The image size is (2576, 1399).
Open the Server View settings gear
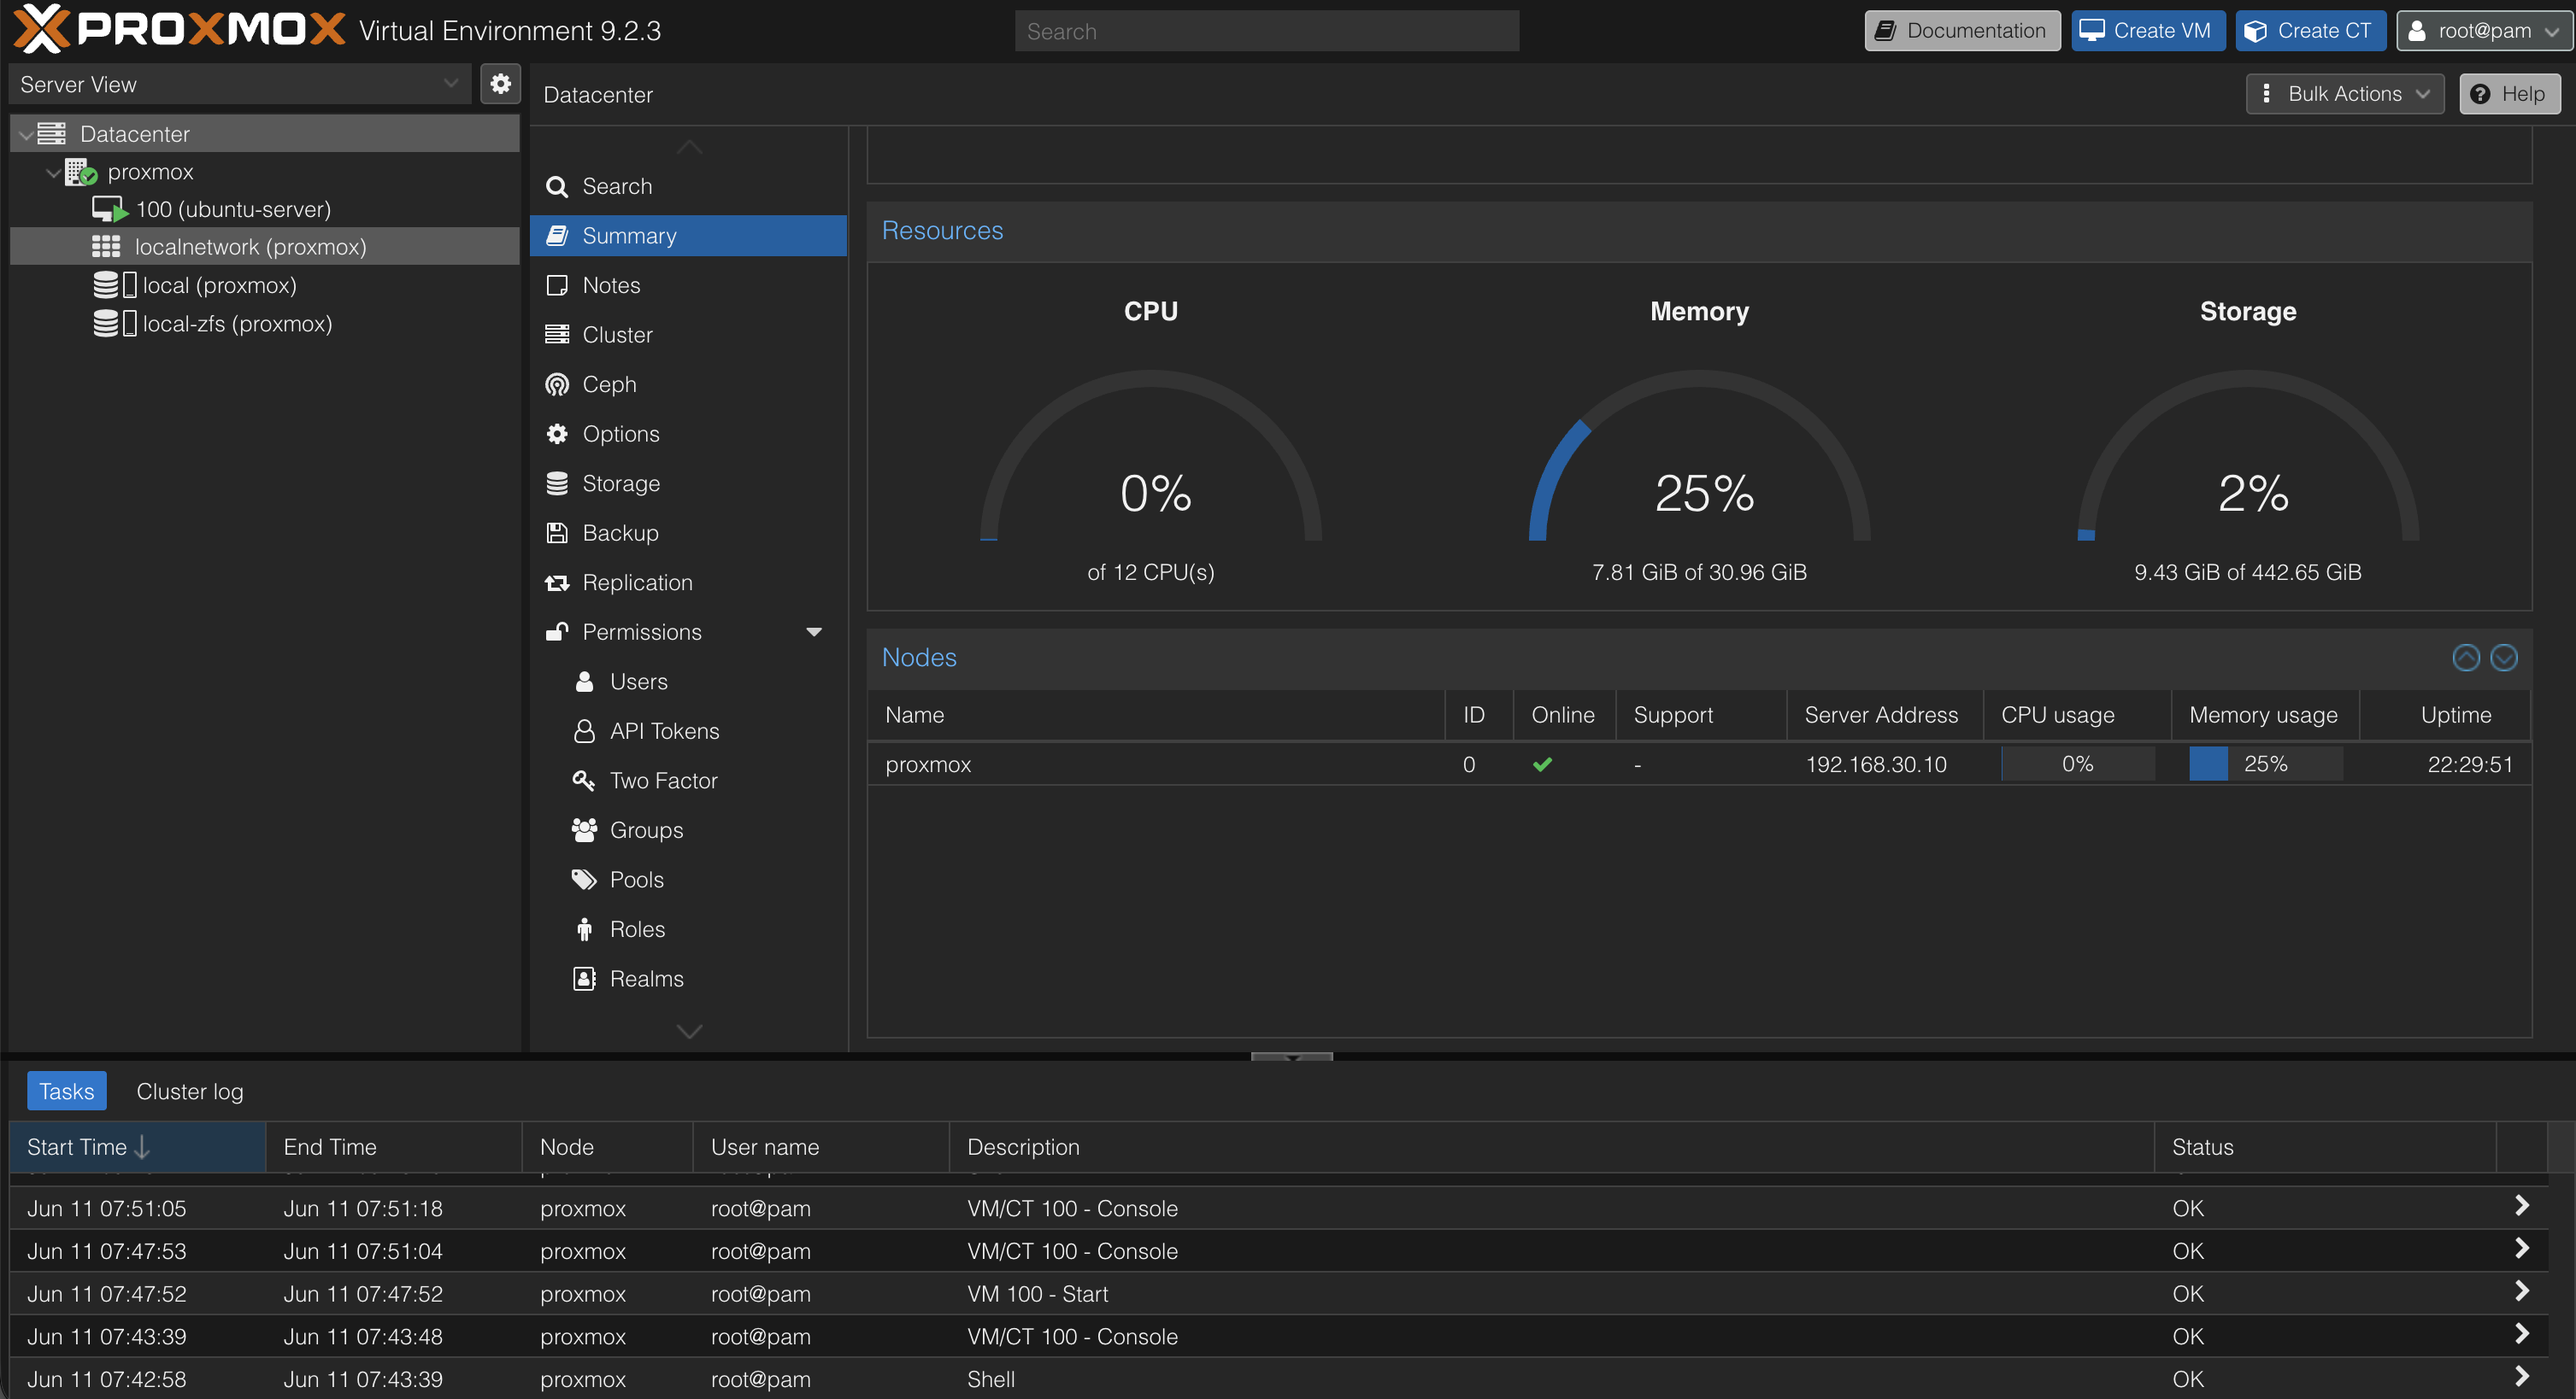[x=500, y=84]
